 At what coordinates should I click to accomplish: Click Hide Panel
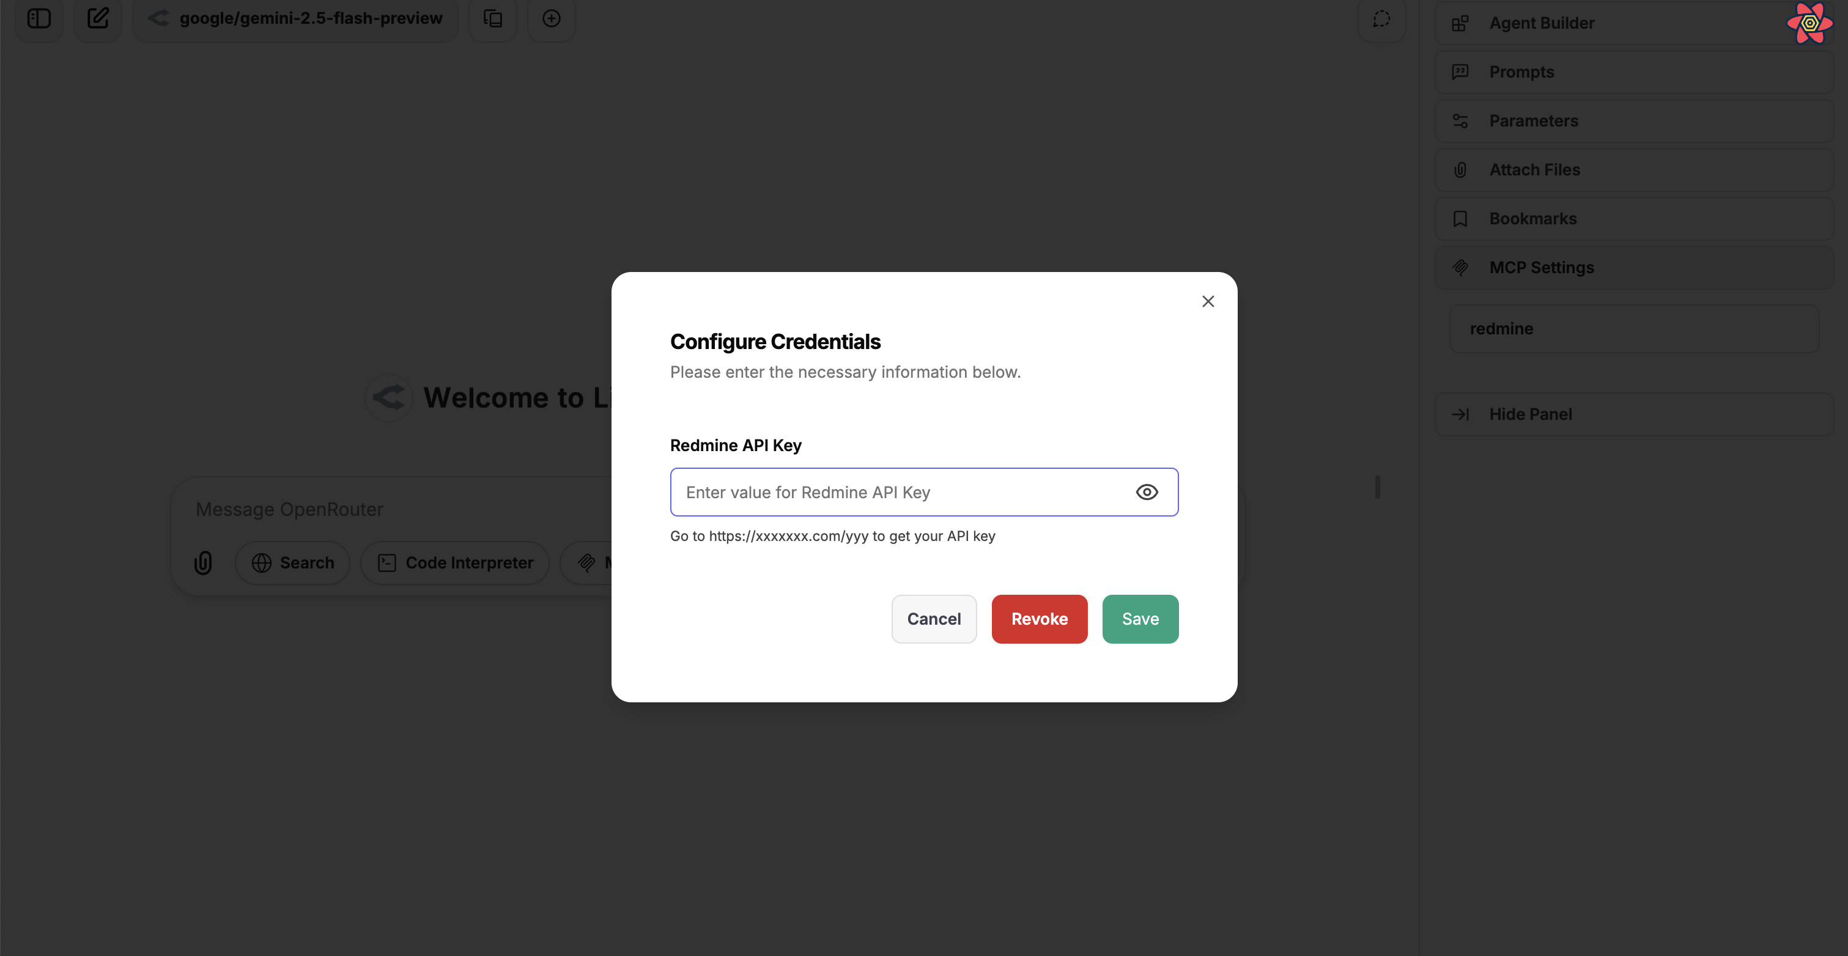coord(1633,414)
